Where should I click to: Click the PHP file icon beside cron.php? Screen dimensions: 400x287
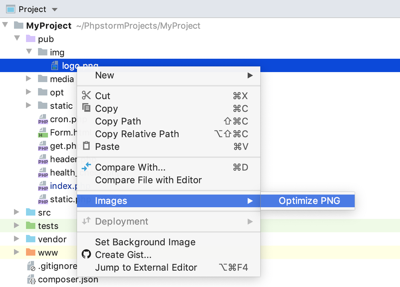[43, 119]
